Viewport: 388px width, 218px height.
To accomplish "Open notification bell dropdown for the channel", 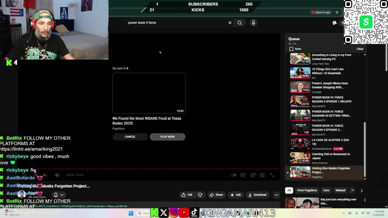I will pos(59,195).
